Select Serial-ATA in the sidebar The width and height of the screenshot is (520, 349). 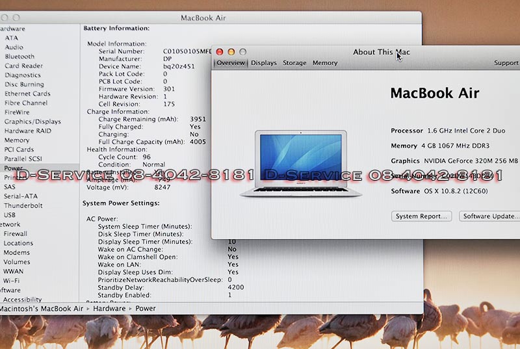[x=21, y=196]
